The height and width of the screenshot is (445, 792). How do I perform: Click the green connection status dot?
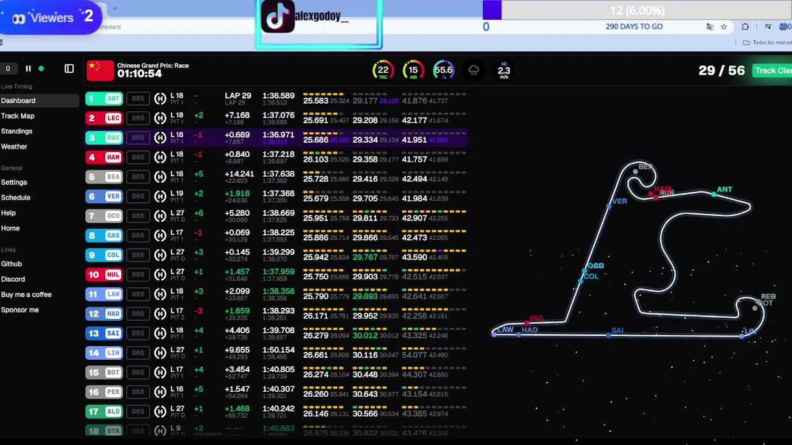point(41,69)
